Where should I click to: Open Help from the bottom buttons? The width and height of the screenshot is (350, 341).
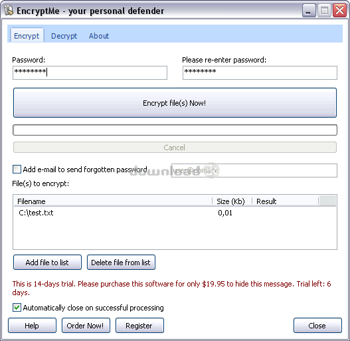[32, 325]
